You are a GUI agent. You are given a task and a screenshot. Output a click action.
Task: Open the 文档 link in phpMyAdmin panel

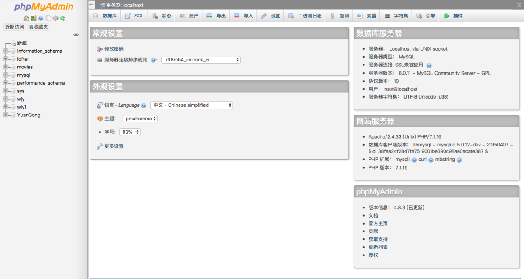click(x=373, y=215)
